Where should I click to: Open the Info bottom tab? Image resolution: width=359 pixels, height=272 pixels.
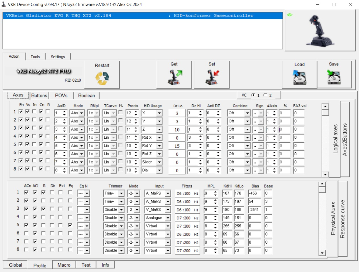105,265
